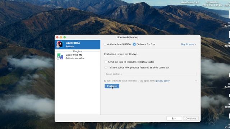Maximize the License Activation window
The width and height of the screenshot is (230, 129).
click(x=65, y=37)
